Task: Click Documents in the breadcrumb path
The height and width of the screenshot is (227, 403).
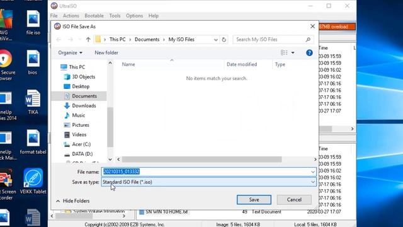Action: point(147,39)
